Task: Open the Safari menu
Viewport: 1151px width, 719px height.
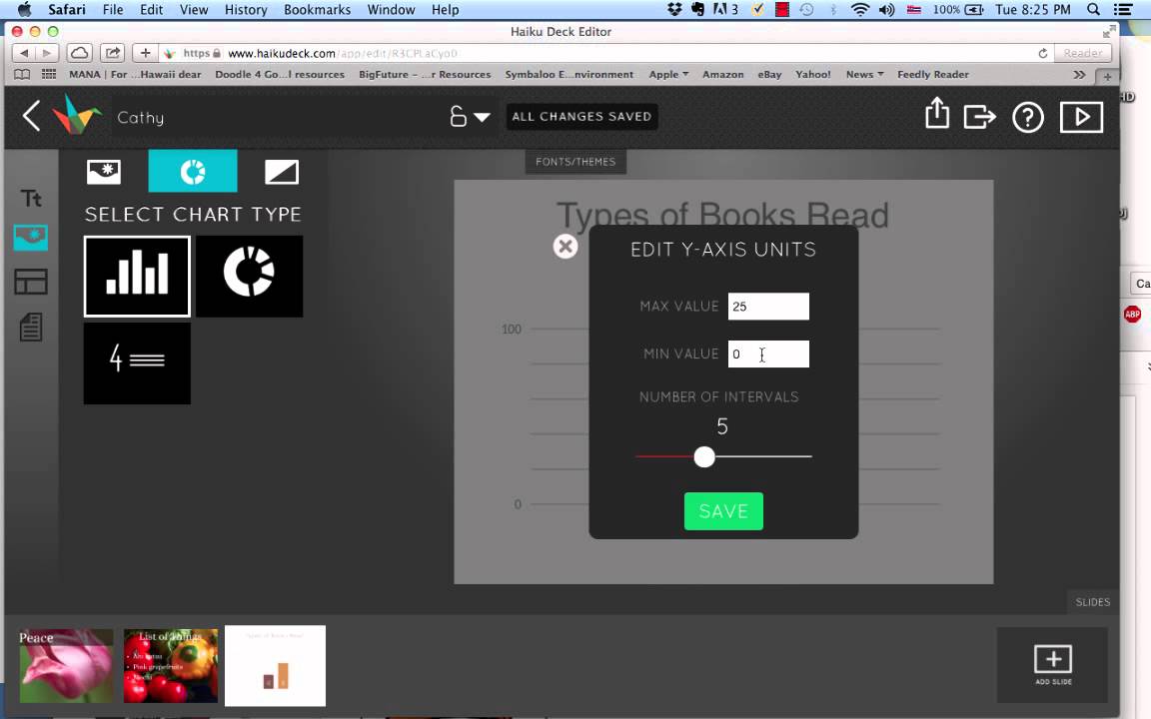Action: click(x=67, y=10)
